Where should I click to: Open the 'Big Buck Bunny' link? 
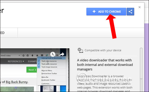pos(17,82)
